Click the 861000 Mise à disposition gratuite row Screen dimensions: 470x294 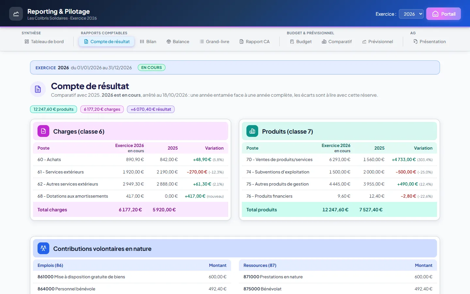[x=132, y=277]
